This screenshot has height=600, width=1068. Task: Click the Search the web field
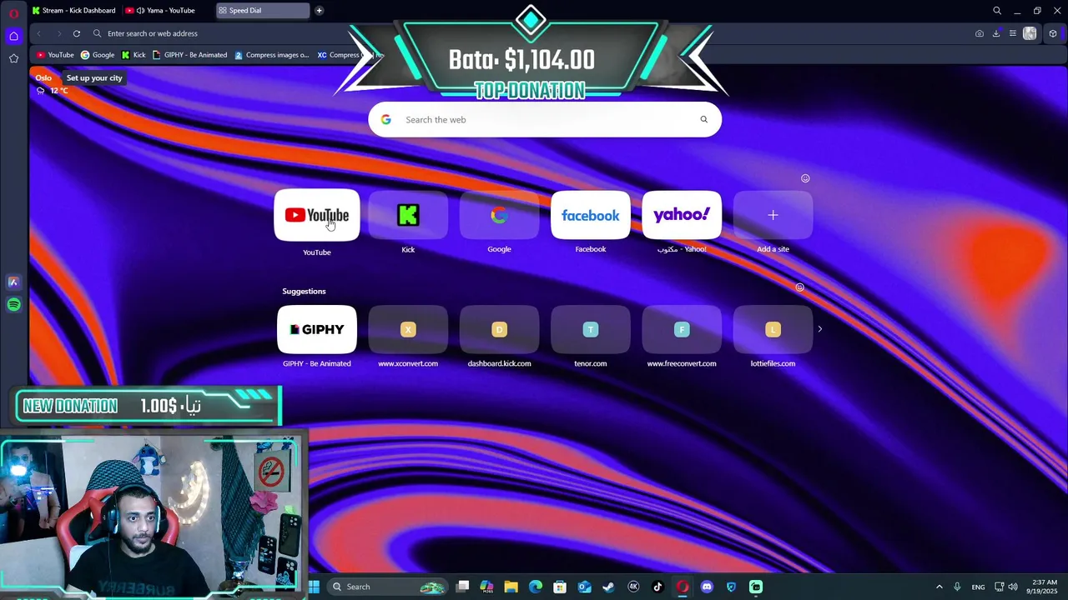[545, 119]
